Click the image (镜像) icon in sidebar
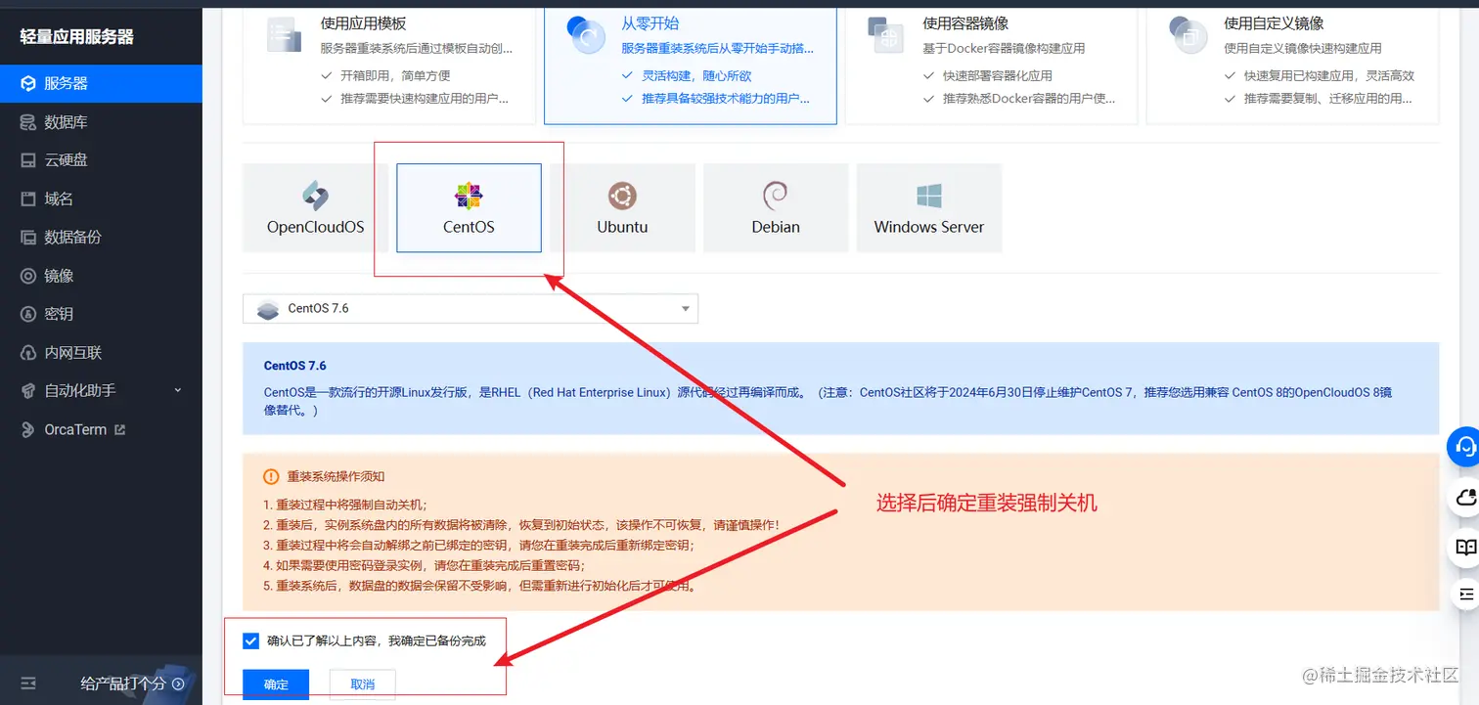The image size is (1479, 705). pyautogui.click(x=28, y=276)
